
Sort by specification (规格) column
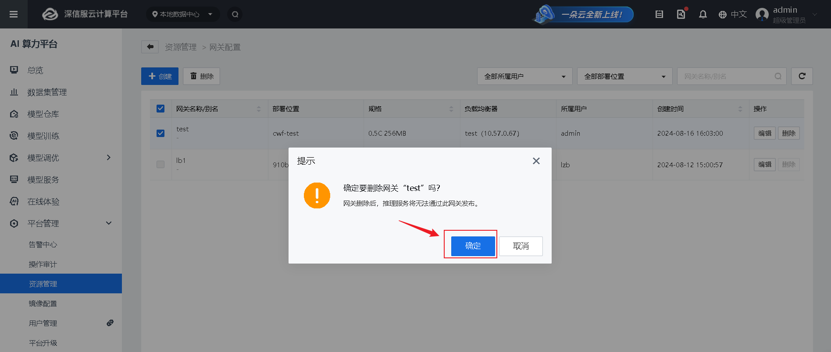(x=451, y=109)
